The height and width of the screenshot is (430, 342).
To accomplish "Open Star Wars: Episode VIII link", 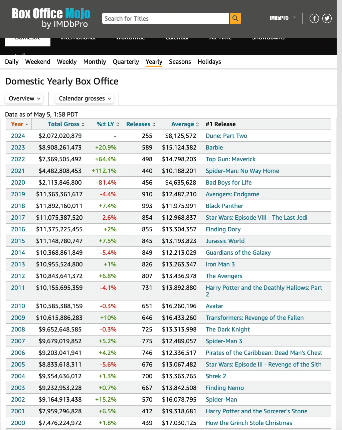I will tap(256, 218).
